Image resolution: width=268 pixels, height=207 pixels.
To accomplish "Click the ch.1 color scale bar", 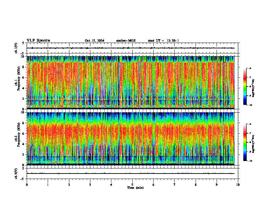I will pyautogui.click(x=245, y=87).
